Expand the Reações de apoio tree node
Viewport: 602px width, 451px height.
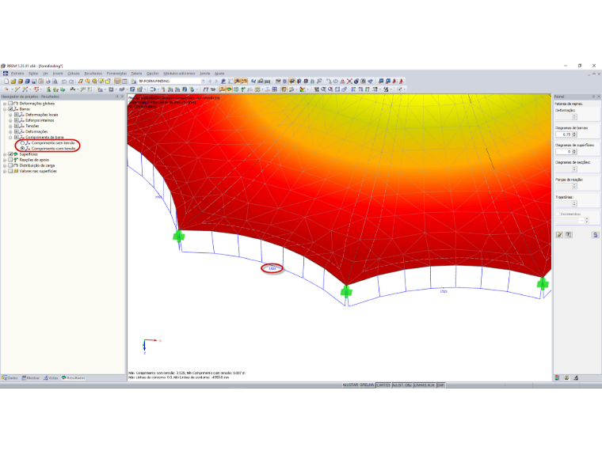pos(5,160)
